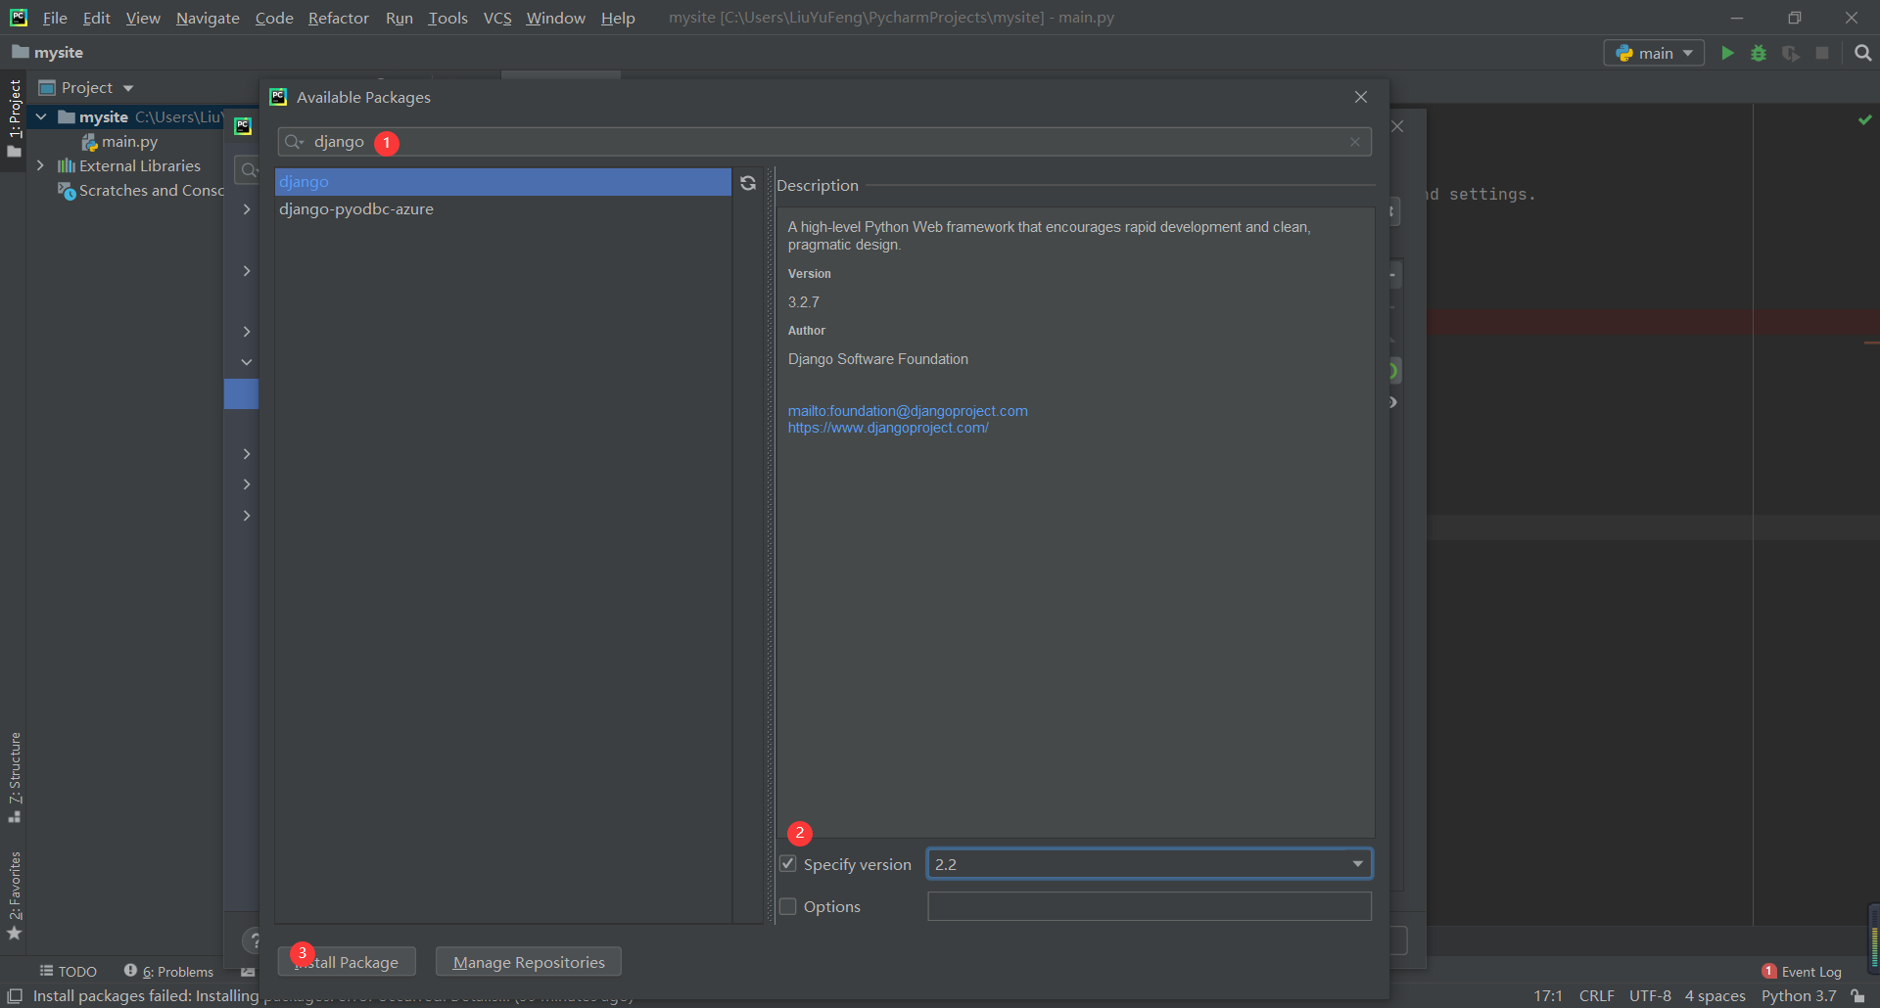Close the Settings dialog behind Available Packages
This screenshot has width=1880, height=1008.
pos(1398,126)
